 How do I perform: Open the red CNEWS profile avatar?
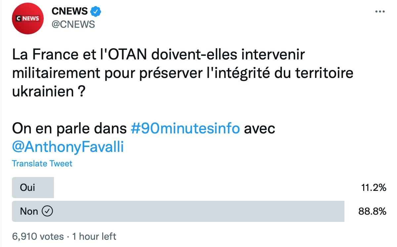click(28, 19)
